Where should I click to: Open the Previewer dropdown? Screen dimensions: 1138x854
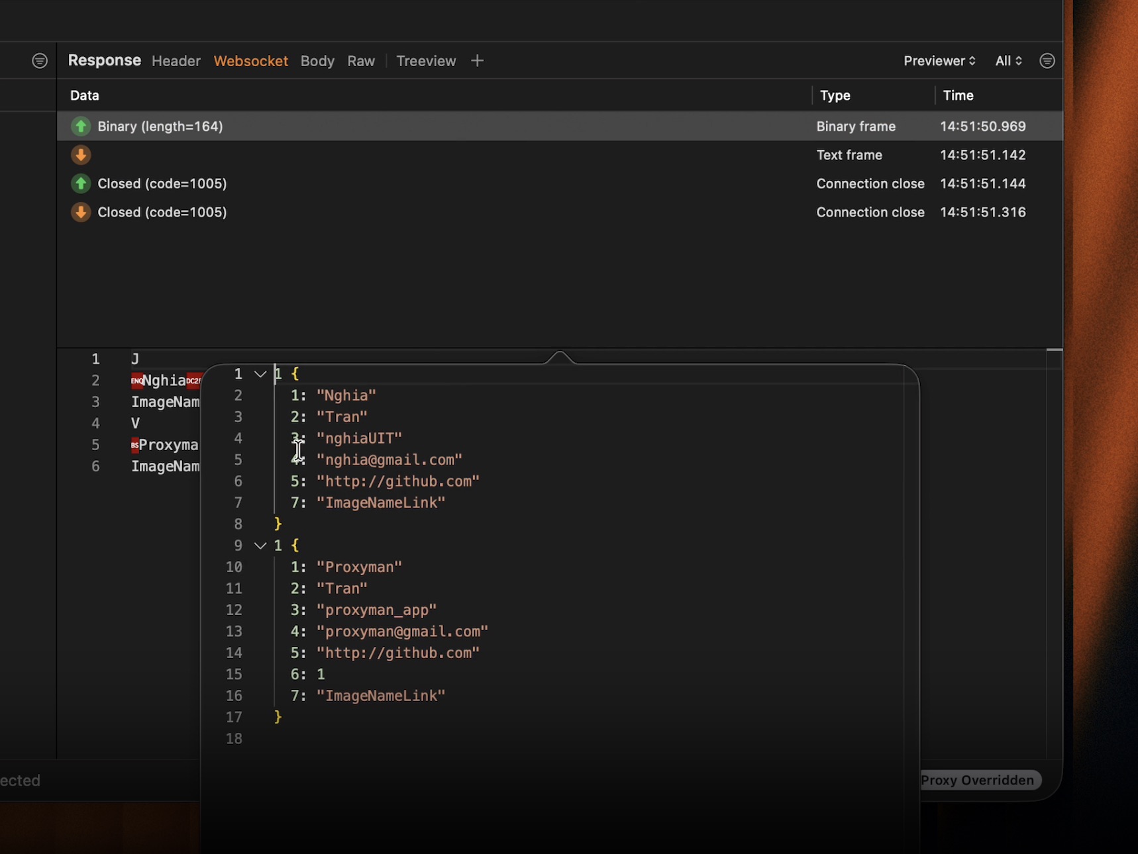tap(939, 61)
